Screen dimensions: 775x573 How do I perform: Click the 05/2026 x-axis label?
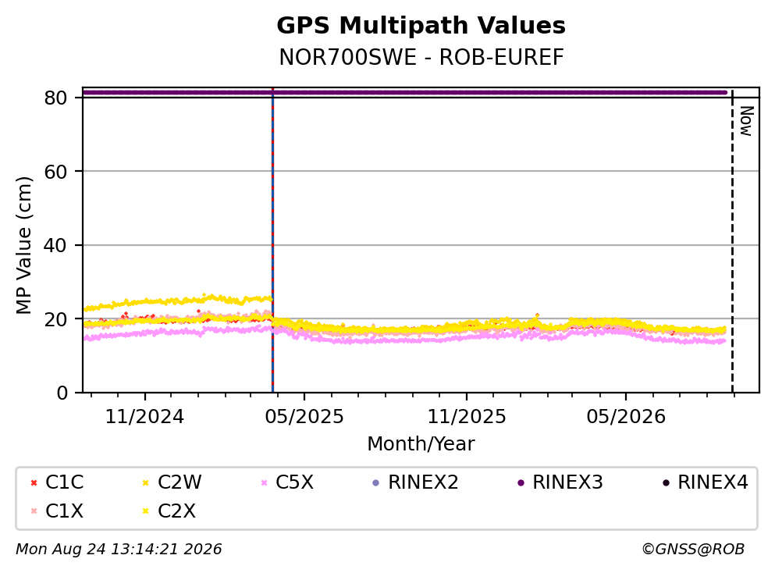pos(626,417)
